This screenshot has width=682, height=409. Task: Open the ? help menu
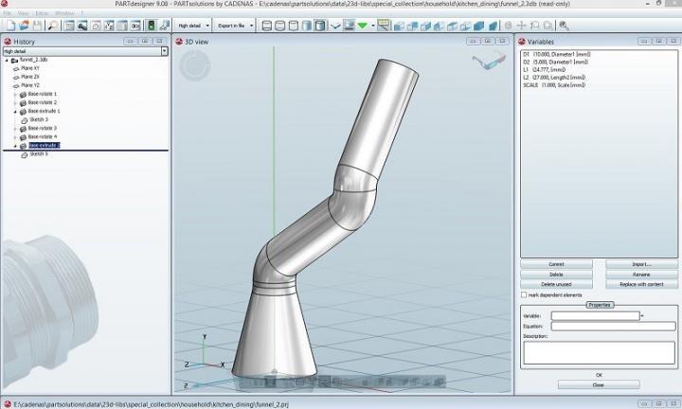(x=81, y=13)
